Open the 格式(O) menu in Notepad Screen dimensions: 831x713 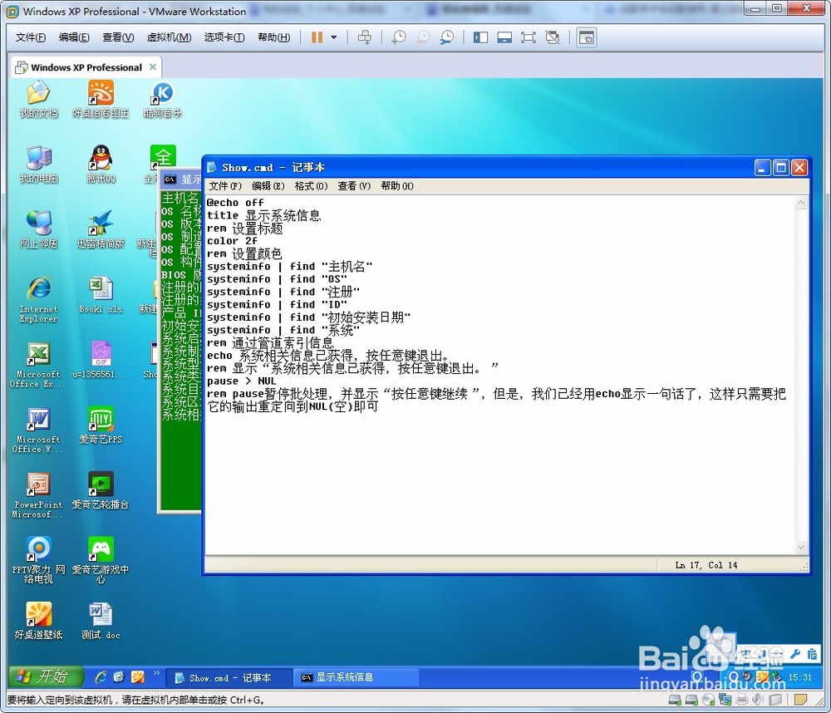(x=311, y=185)
